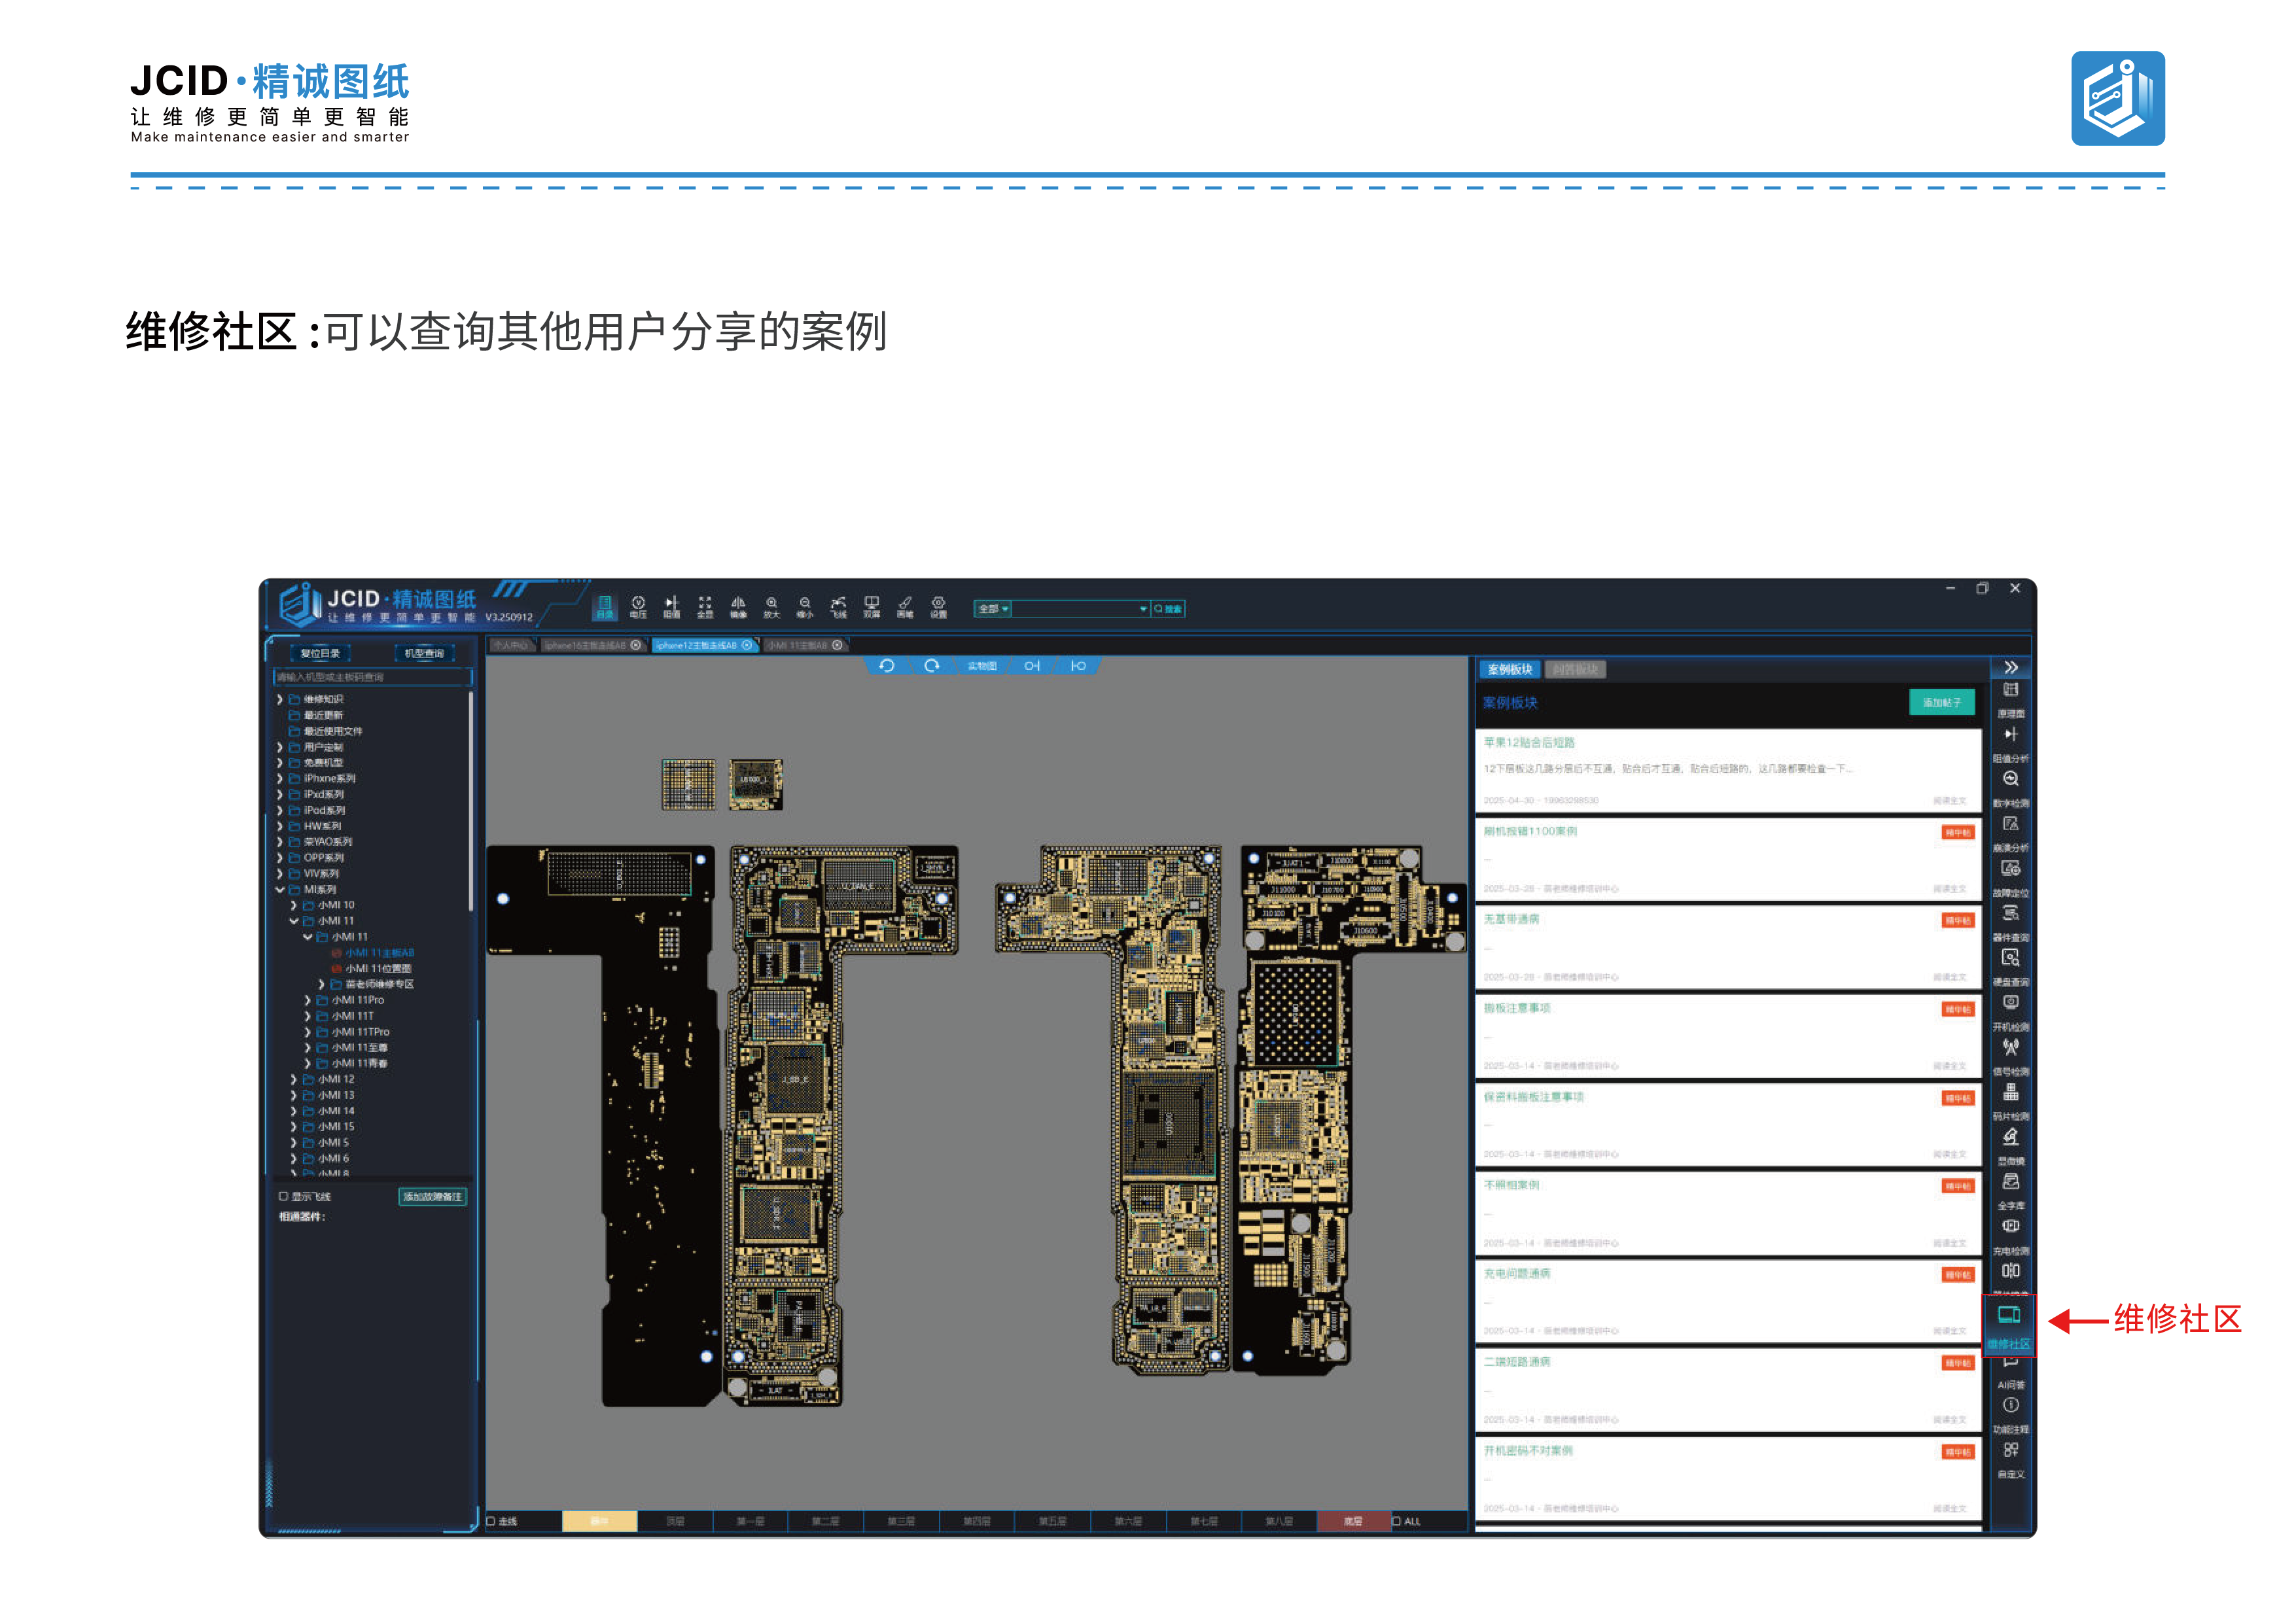Collapse the right sidebar with double-chevron
The height and width of the screenshot is (1623, 2296).
[x=2011, y=667]
